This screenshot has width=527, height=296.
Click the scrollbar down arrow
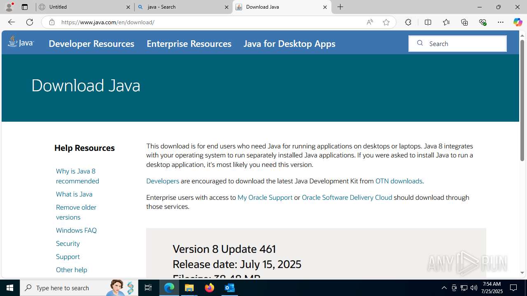tap(522, 273)
